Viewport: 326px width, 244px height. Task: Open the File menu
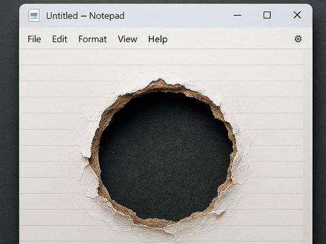coord(35,39)
